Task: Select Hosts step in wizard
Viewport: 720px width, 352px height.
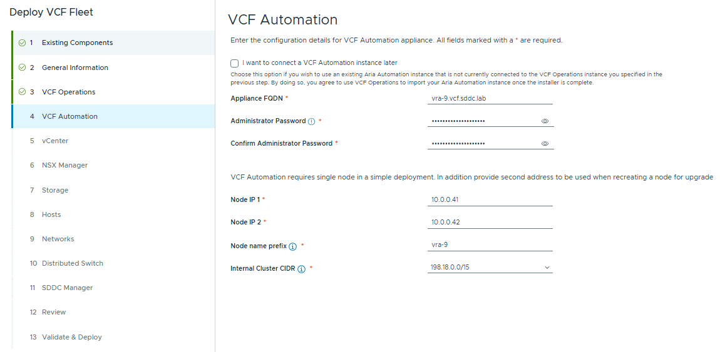Action: coord(51,214)
